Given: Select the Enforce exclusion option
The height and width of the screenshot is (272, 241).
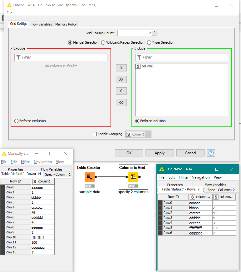Looking at the screenshot, I should pyautogui.click(x=16, y=121).
